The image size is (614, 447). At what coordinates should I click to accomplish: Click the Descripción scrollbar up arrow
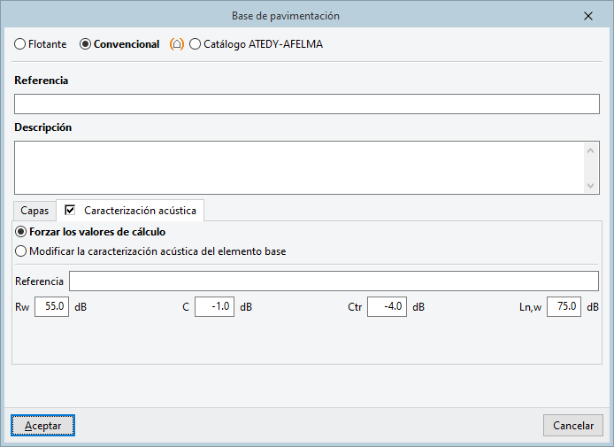tap(592, 150)
